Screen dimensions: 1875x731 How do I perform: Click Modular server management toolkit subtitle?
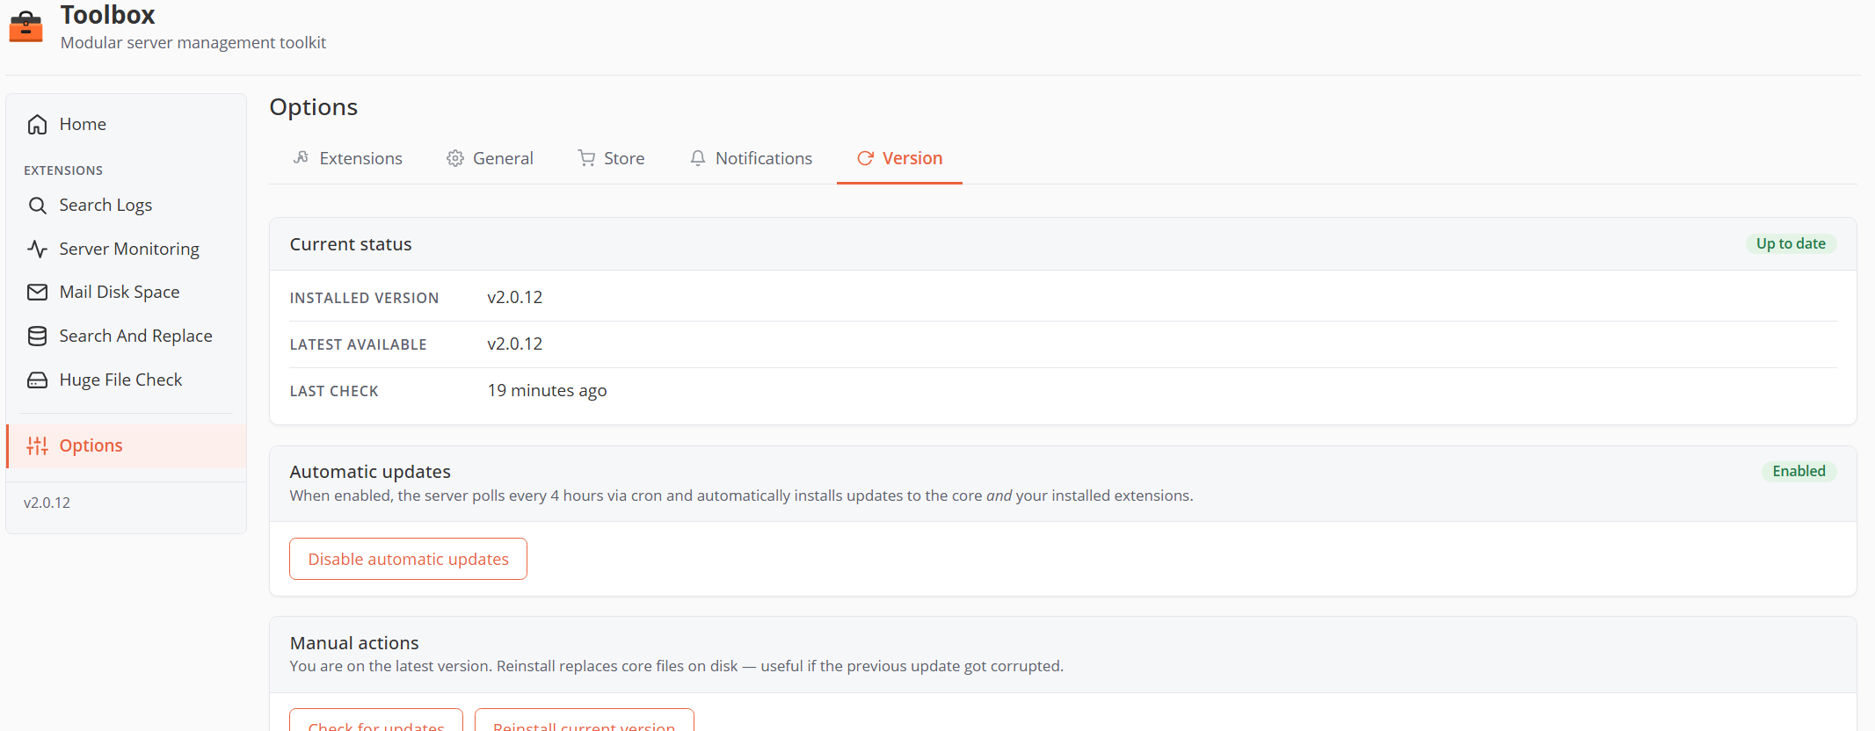193,43
